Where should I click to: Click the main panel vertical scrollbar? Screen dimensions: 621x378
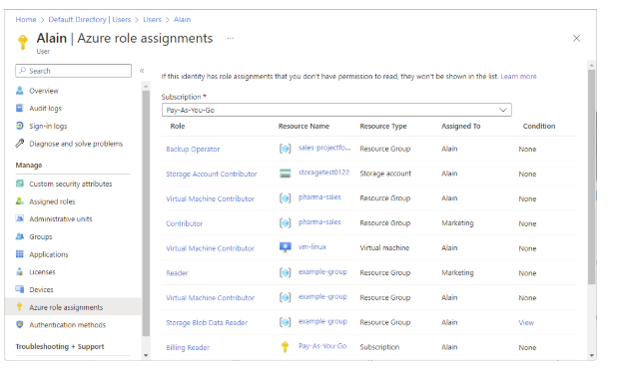591,177
